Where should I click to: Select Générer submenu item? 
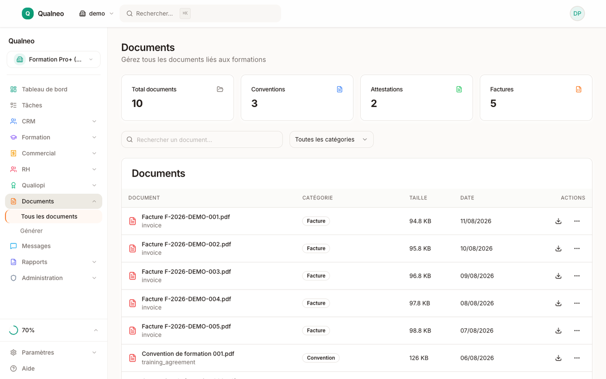pos(31,231)
